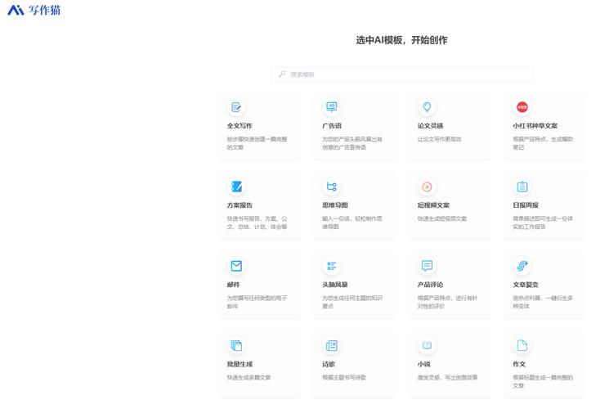The image size is (609, 409).
Task: Click the 方案报告 notebook icon
Action: [236, 187]
